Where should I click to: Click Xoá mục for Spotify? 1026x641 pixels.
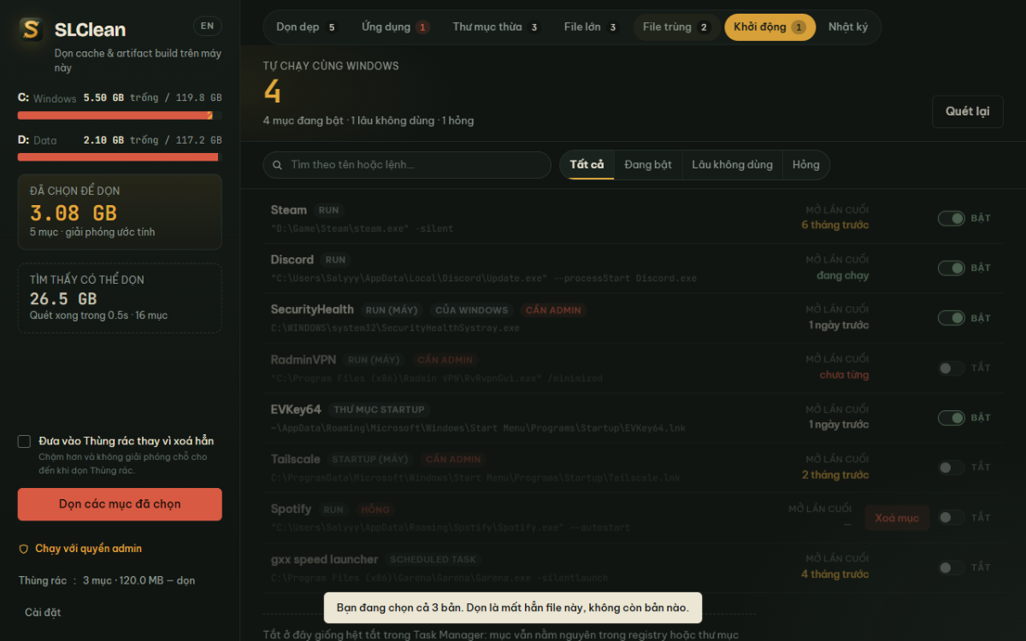tap(897, 518)
